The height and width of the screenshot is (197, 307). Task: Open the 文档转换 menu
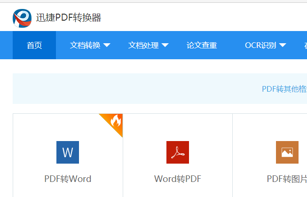85,45
